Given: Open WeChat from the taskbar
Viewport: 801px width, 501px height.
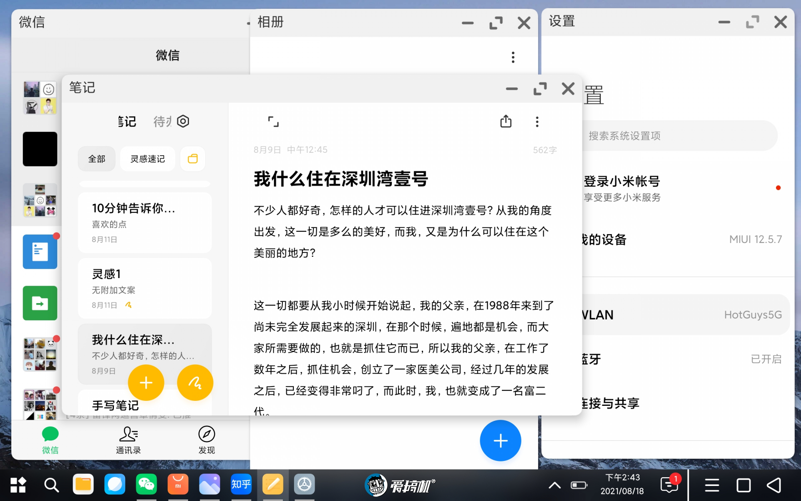Looking at the screenshot, I should (x=146, y=485).
